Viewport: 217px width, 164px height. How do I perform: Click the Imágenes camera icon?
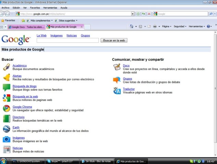[7, 139]
